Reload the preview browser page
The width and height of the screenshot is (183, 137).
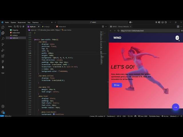click(x=118, y=31)
